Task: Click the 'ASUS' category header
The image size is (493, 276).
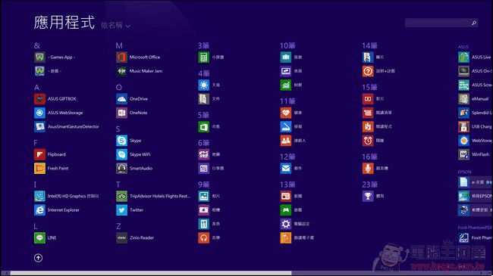Action: tap(463, 47)
